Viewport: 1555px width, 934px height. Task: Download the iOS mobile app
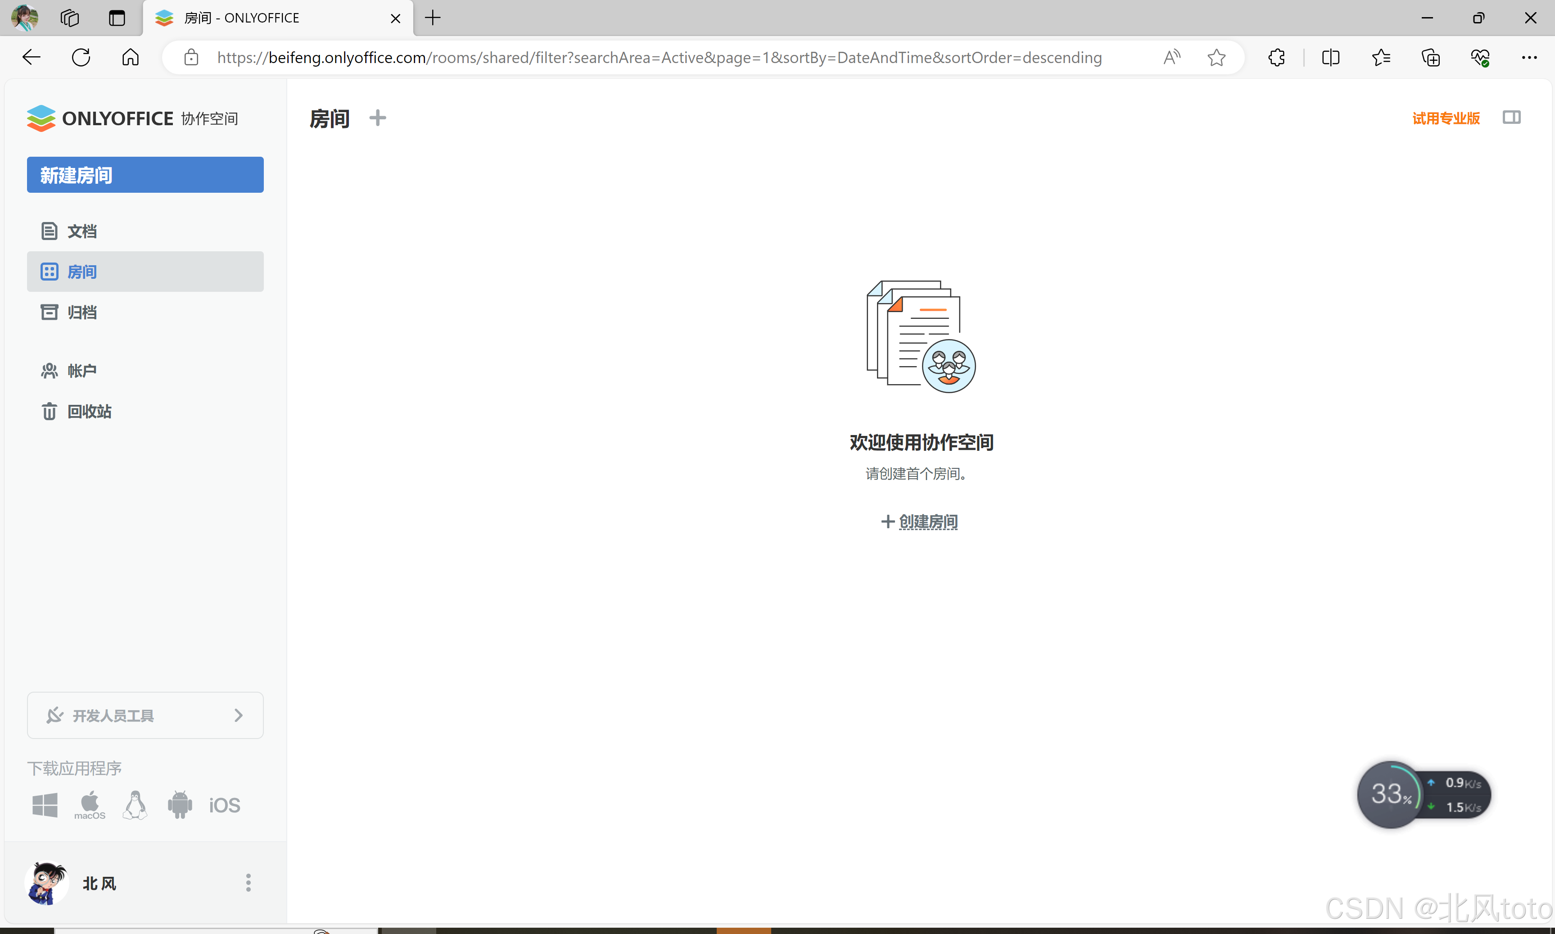tap(224, 804)
